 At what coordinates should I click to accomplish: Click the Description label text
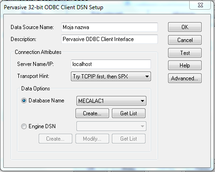tap(23, 39)
